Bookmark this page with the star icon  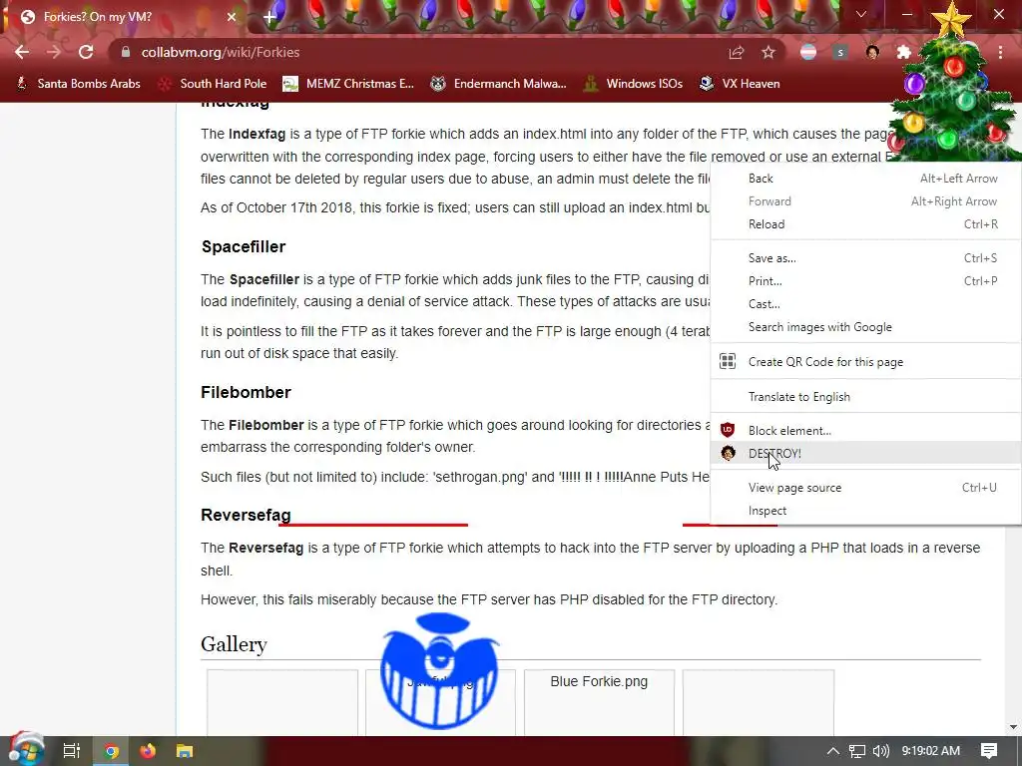(x=768, y=52)
